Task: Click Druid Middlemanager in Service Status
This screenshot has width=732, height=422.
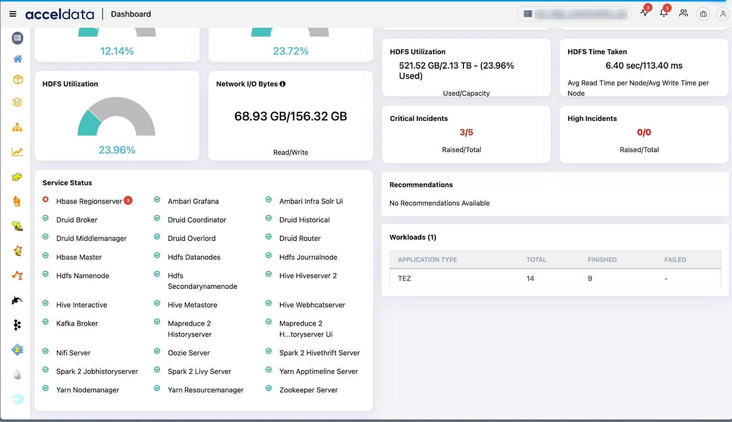Action: 91,238
